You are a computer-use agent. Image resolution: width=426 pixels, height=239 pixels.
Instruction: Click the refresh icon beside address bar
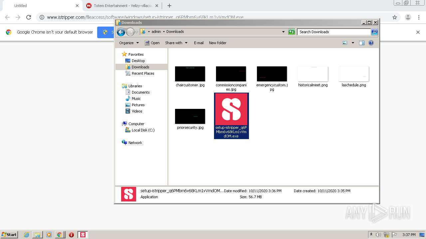pos(292,32)
